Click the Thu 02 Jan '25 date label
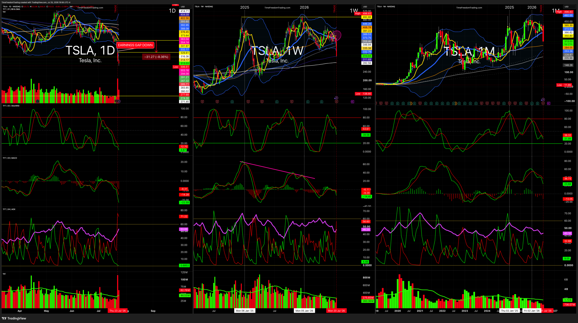Image resolution: width=578 pixels, height=323 pixels. [510, 311]
